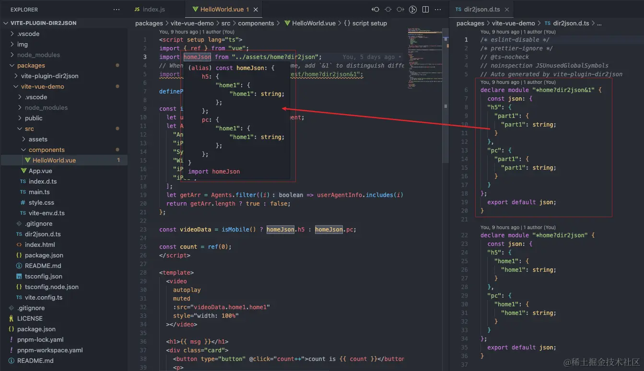Open the middle commit revision circle icon

[x=388, y=9]
